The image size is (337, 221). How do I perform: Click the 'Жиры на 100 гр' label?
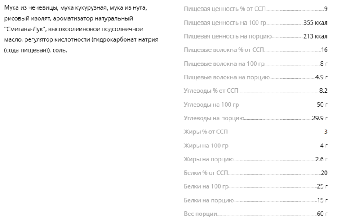click(x=206, y=146)
